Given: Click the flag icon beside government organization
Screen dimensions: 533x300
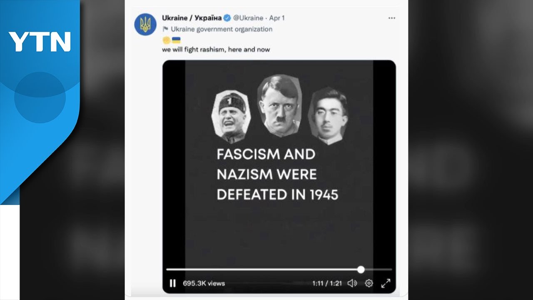Looking at the screenshot, I should [165, 29].
